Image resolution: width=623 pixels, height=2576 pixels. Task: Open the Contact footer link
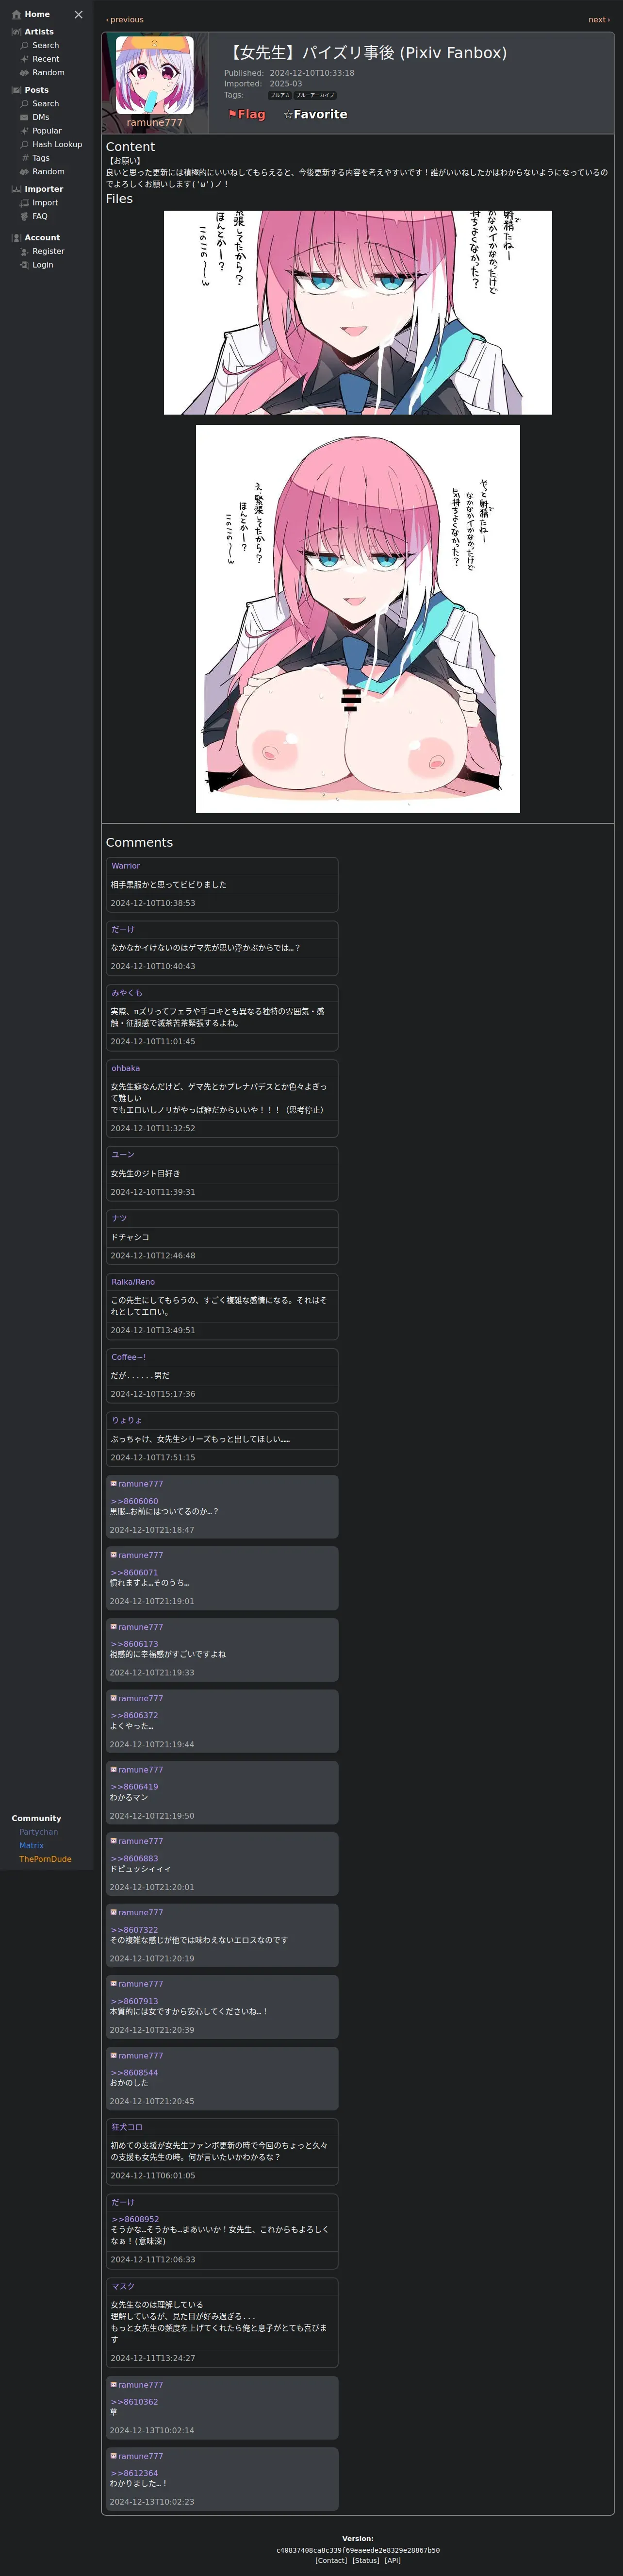[x=331, y=2560]
